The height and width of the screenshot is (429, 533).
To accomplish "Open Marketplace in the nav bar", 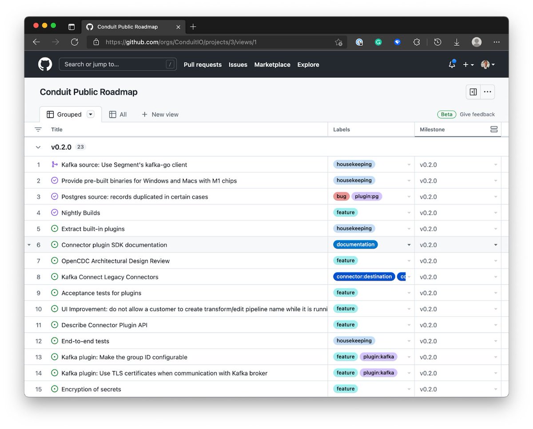I will click(272, 64).
